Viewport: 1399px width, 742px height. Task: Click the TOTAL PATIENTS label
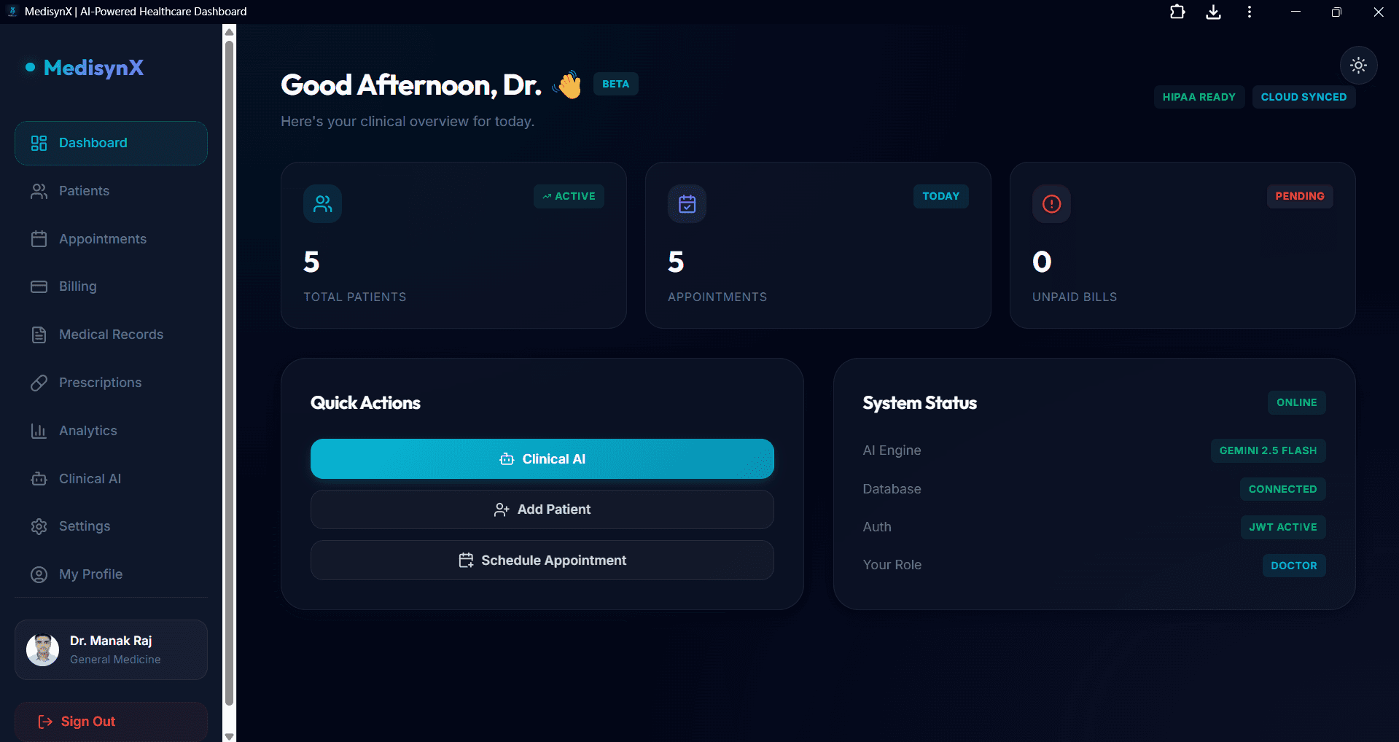pos(355,297)
